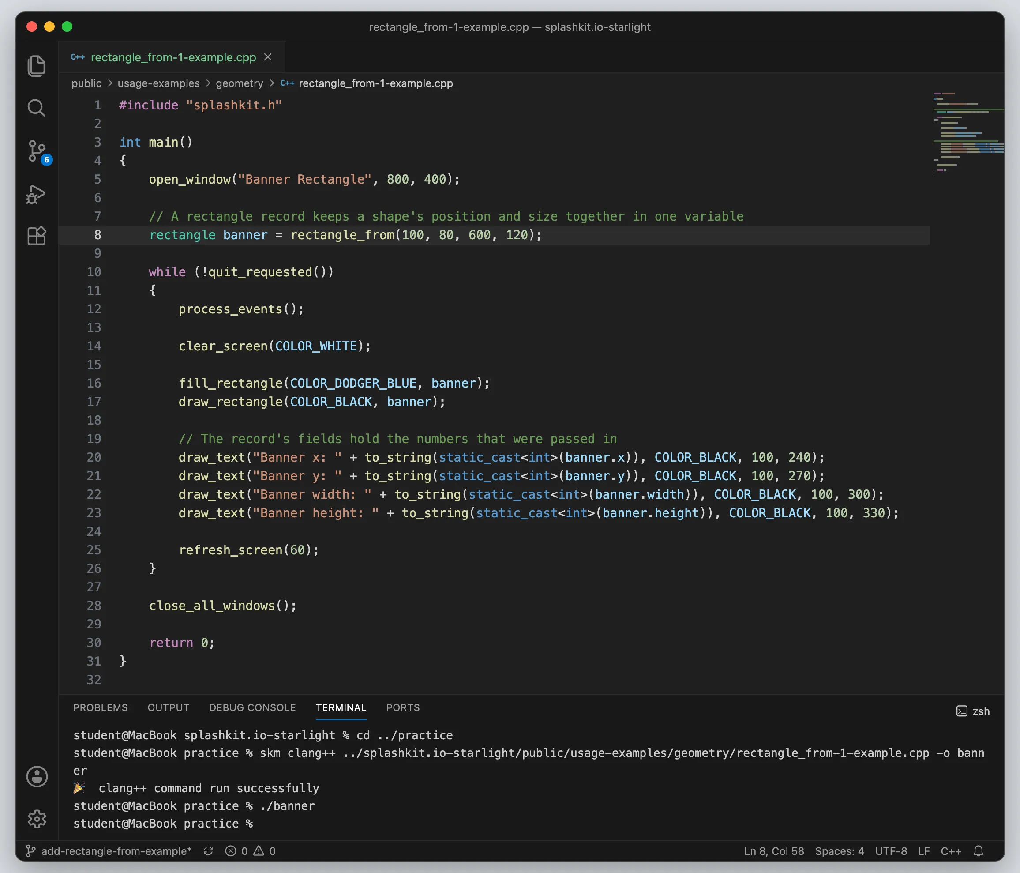Click the warnings triangle in status bar
This screenshot has height=873, width=1020.
click(x=259, y=851)
